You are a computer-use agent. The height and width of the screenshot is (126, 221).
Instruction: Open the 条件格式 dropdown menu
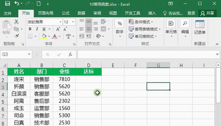[x=141, y=22]
